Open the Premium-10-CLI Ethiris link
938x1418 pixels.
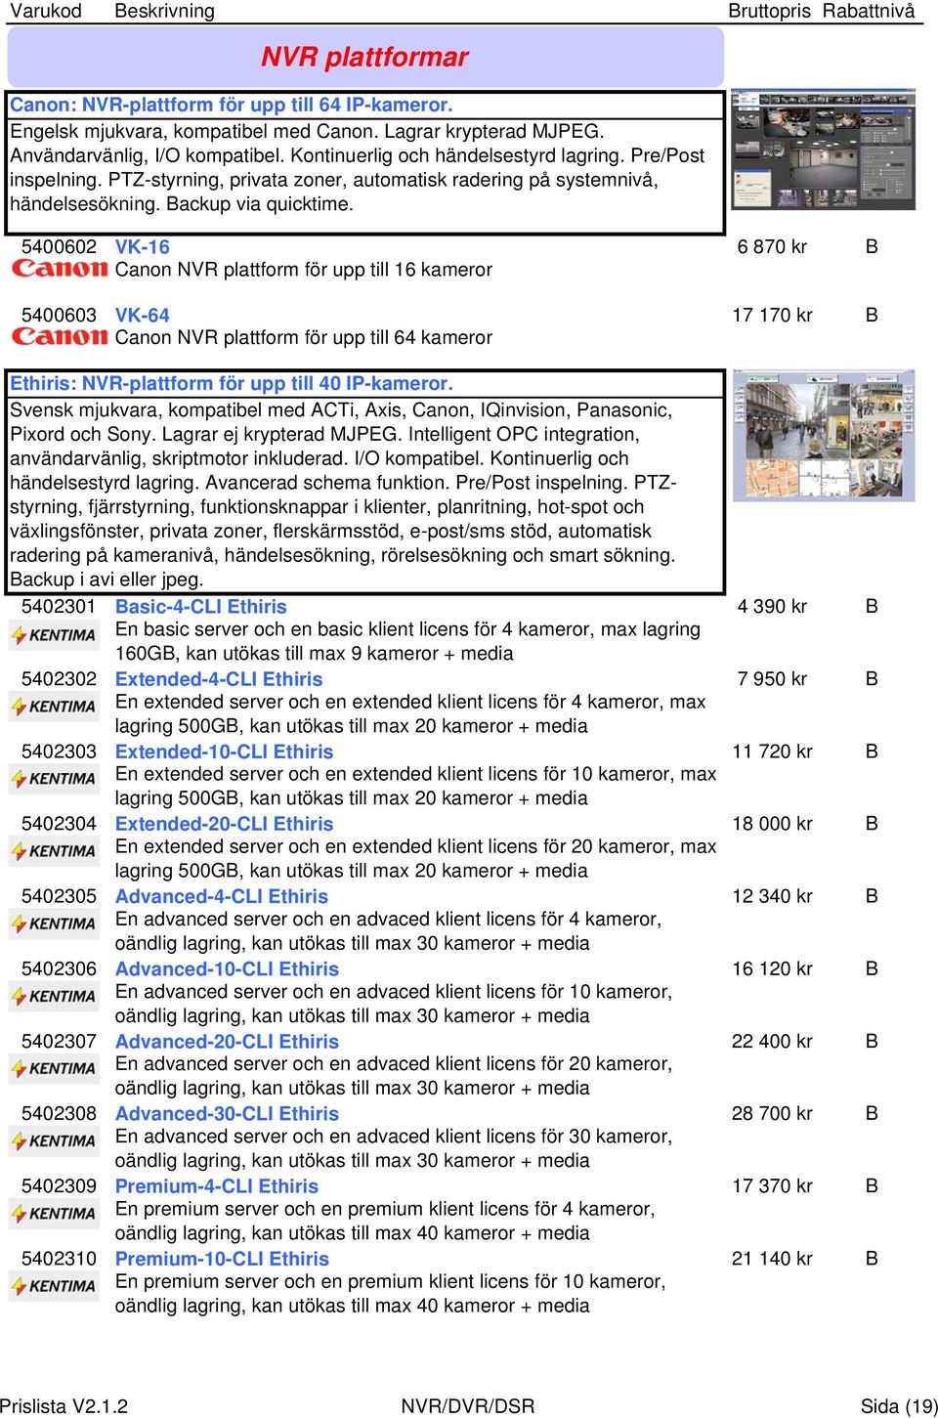point(223,1259)
